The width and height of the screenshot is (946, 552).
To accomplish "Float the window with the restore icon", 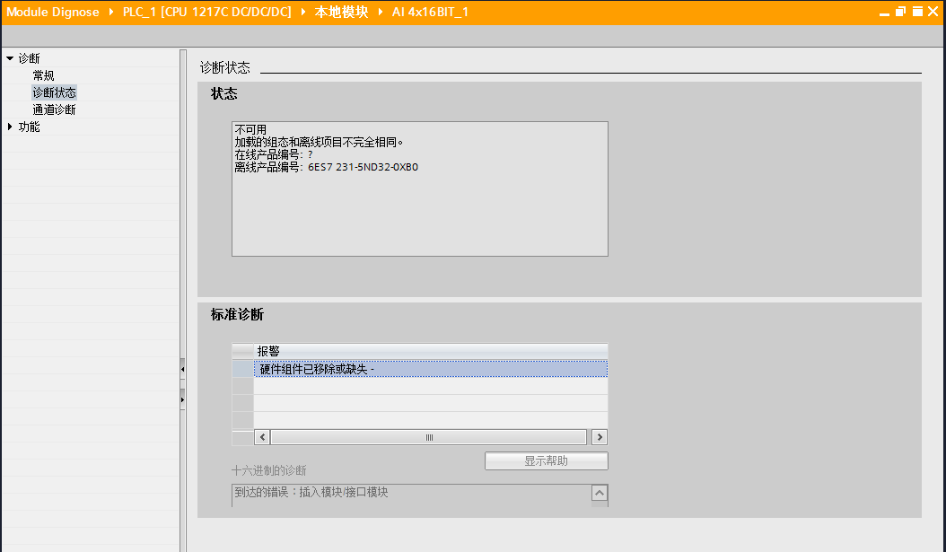I will (901, 12).
